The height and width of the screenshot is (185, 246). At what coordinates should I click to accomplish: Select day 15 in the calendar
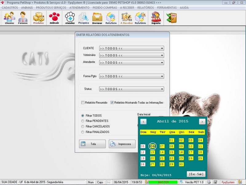tap(171, 152)
